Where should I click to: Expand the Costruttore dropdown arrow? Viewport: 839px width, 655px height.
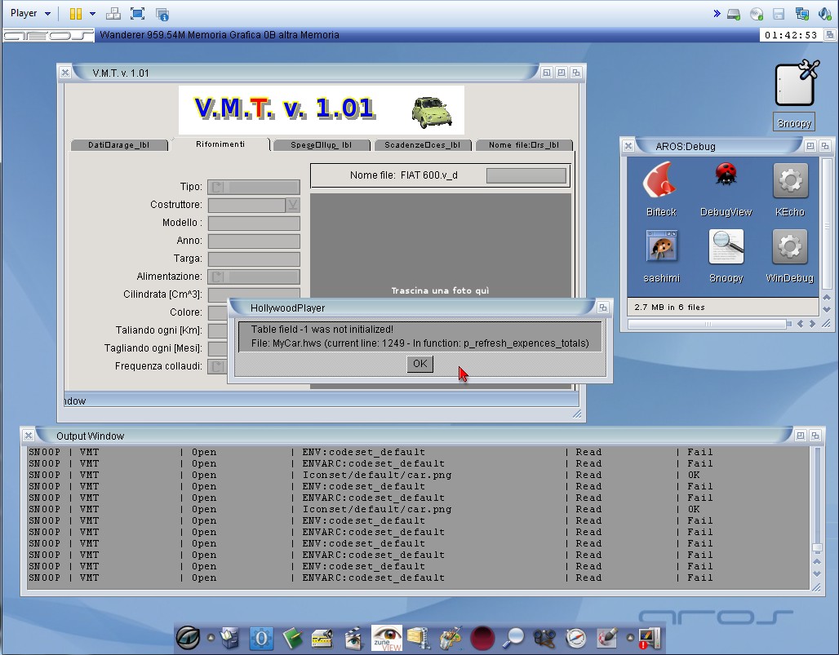pos(292,205)
